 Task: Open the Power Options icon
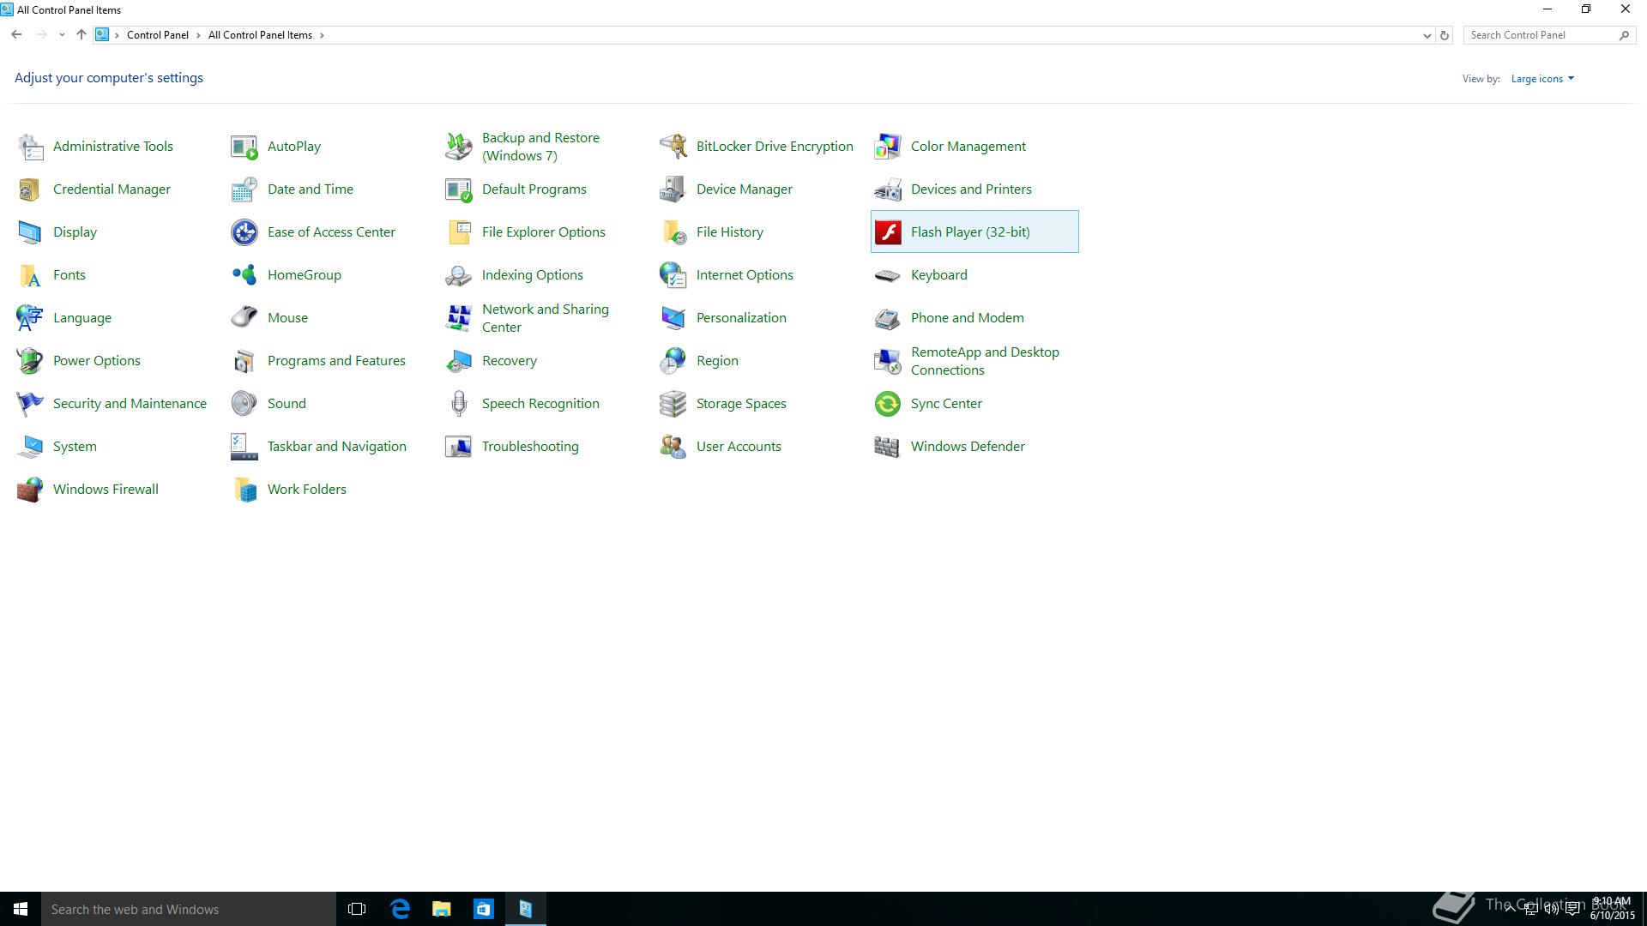tap(30, 361)
